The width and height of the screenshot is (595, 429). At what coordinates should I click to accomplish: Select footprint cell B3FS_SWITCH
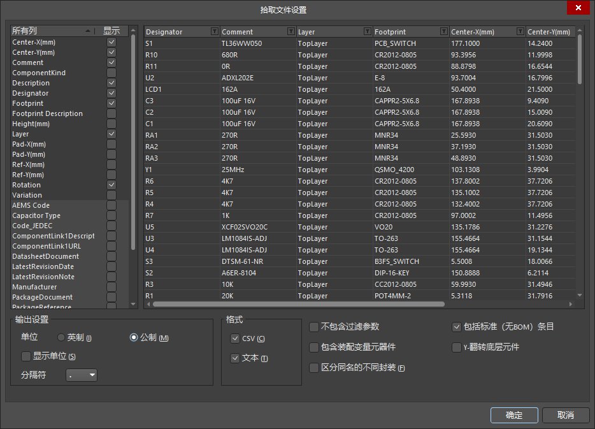tap(411, 261)
